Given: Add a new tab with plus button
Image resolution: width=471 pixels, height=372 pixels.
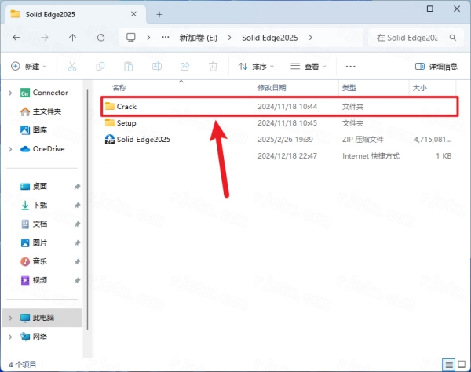Looking at the screenshot, I should (x=159, y=14).
